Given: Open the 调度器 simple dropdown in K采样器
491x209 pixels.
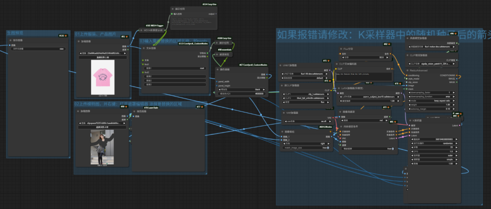Looking at the screenshot, I should coord(434,159).
